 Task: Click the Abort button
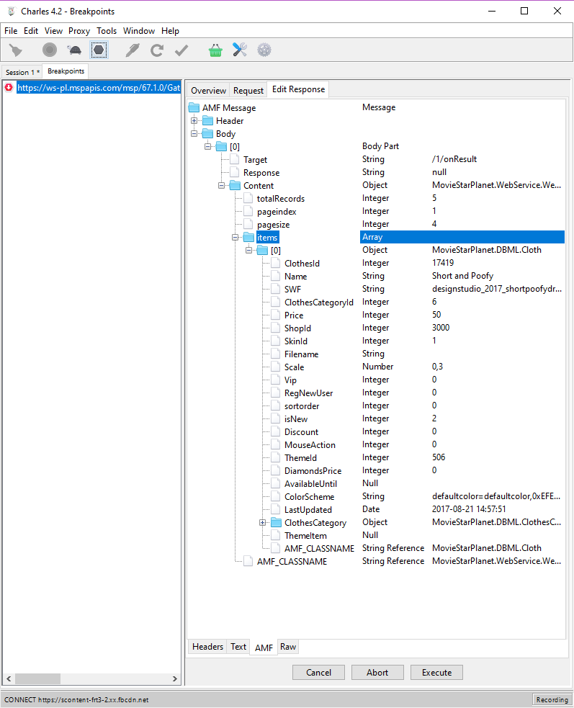click(377, 672)
